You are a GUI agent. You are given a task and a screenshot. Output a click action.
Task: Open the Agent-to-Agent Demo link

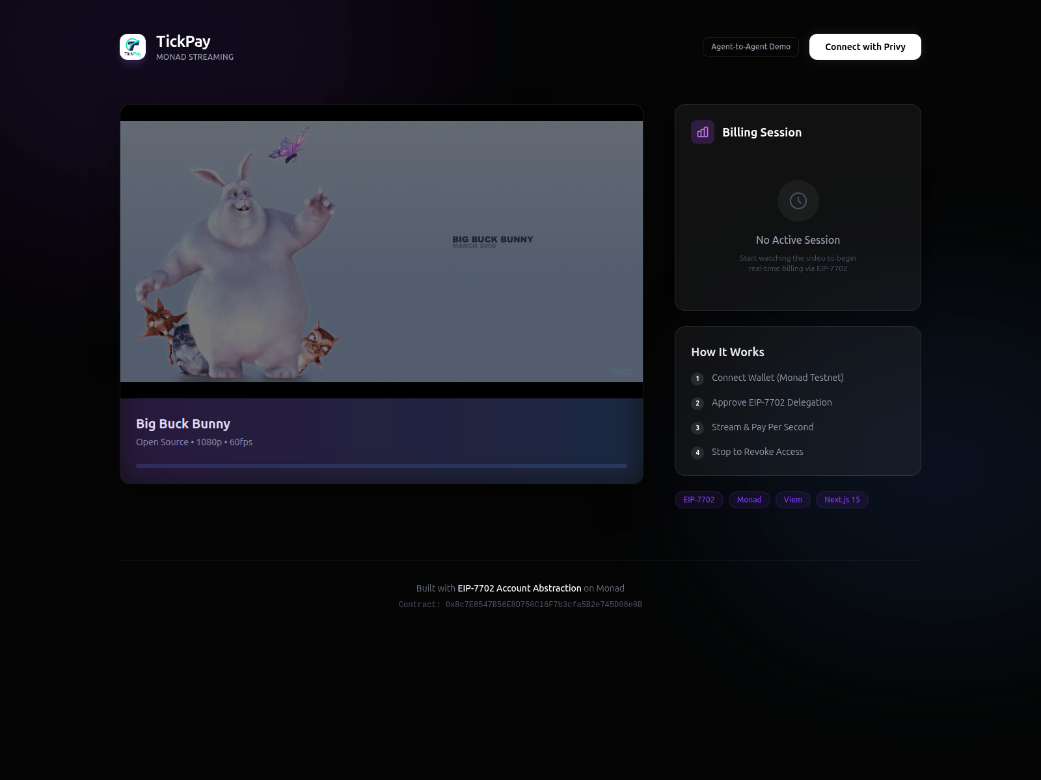click(x=751, y=47)
